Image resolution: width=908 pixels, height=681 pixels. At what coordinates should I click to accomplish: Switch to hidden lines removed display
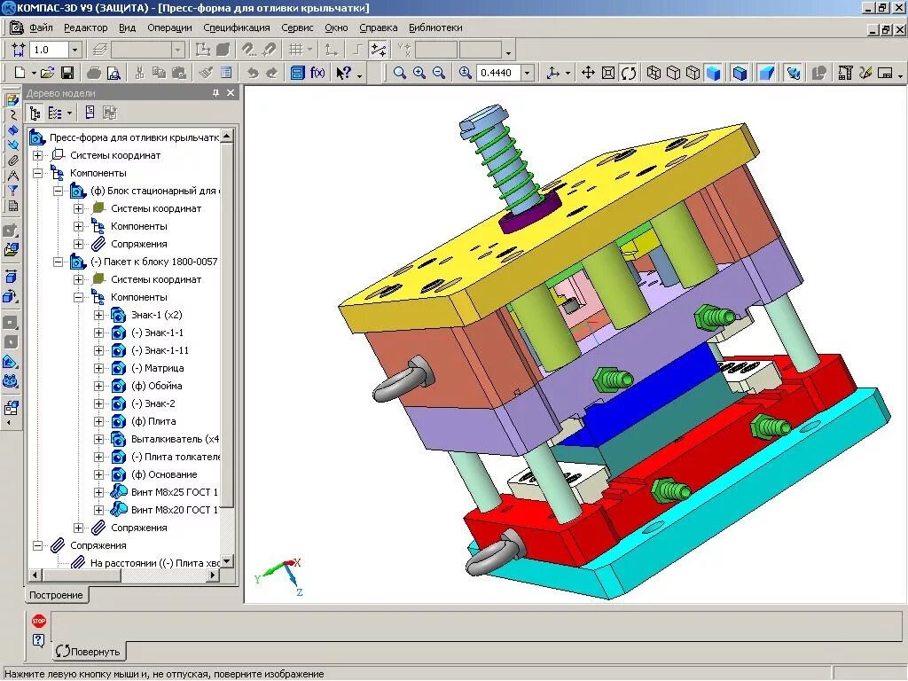coord(674,73)
